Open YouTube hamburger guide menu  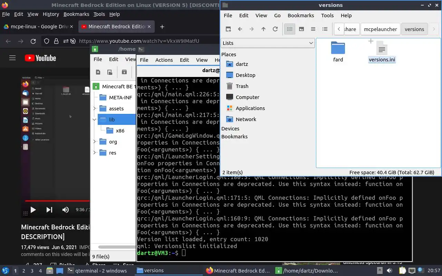coord(12,58)
